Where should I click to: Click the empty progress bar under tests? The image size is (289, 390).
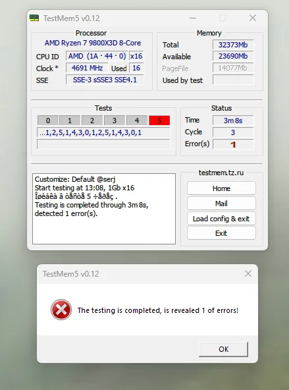pos(103,144)
